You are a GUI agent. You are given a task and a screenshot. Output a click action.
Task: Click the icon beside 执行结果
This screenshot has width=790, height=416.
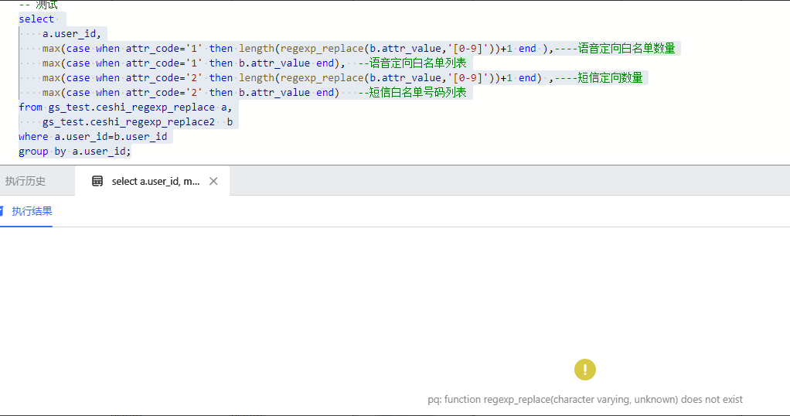tap(2, 211)
